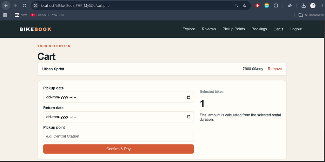Open the Reviews page

(209, 29)
